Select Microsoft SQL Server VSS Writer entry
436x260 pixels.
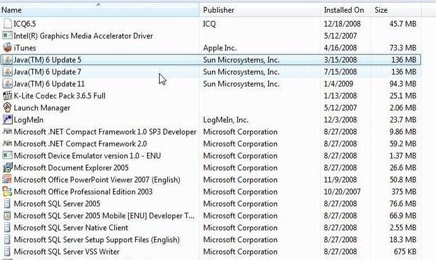(x=66, y=252)
